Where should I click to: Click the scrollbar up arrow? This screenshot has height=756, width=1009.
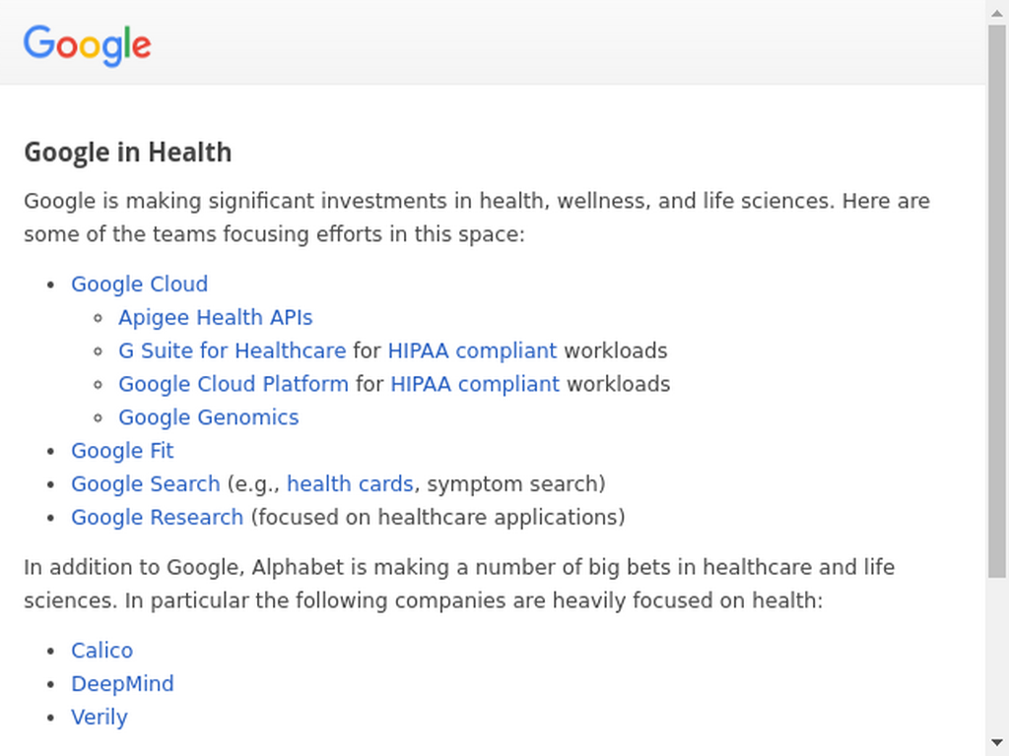[x=997, y=13]
